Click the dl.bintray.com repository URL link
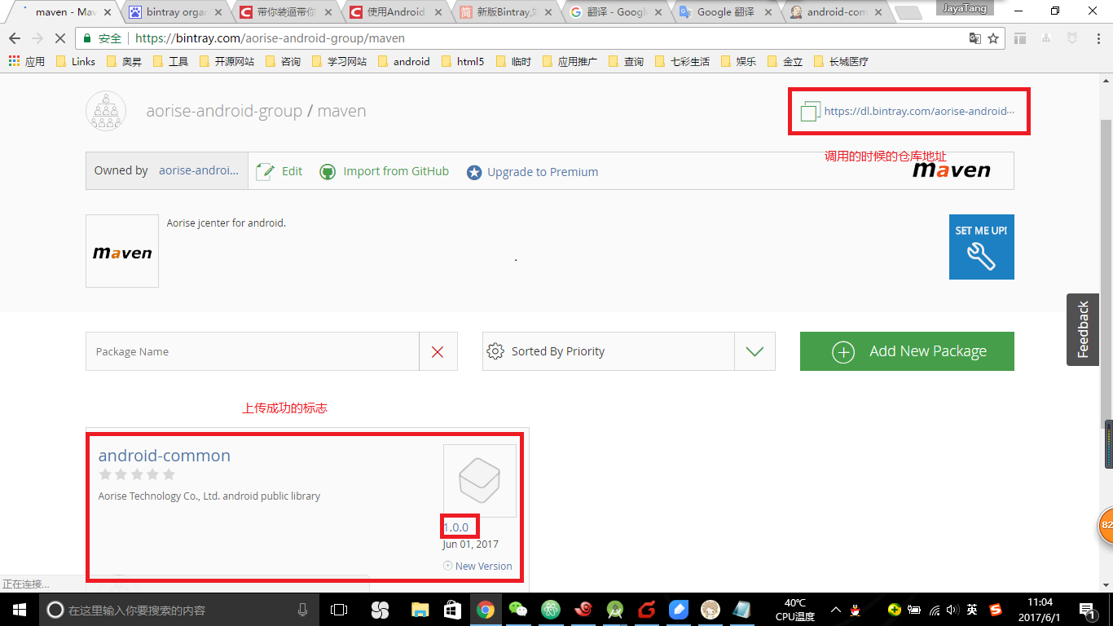The image size is (1113, 626). pyautogui.click(x=919, y=111)
